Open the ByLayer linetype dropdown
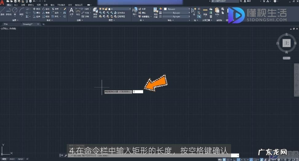This screenshot has width=299, height=161. [x=189, y=17]
